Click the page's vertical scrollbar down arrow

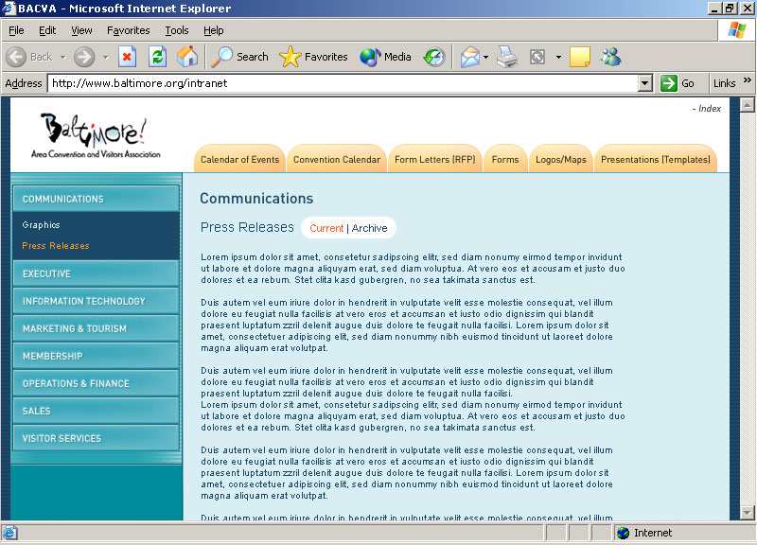[747, 512]
